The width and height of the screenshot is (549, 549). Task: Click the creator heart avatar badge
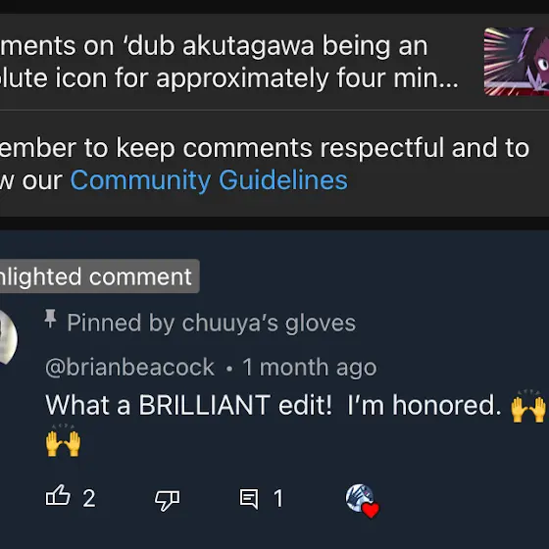pyautogui.click(x=360, y=498)
